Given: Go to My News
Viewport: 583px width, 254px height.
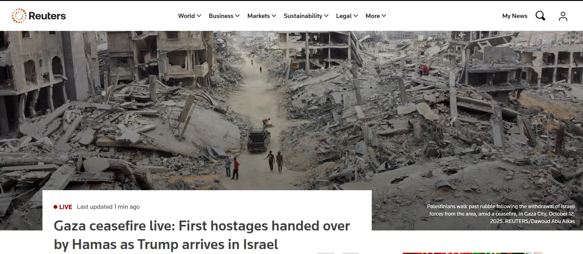Looking at the screenshot, I should [x=515, y=16].
